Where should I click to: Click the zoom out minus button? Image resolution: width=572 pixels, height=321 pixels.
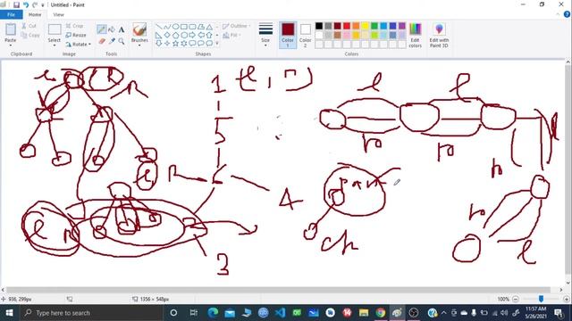pos(516,299)
